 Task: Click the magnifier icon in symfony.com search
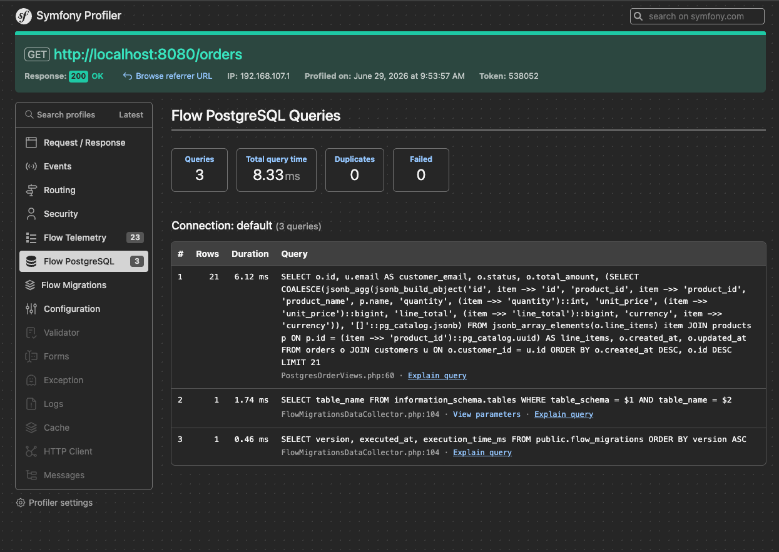pyautogui.click(x=638, y=16)
